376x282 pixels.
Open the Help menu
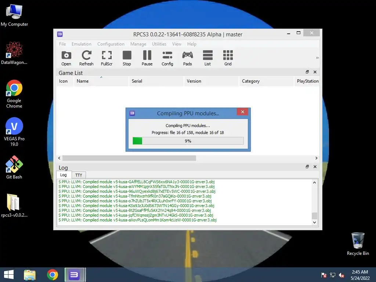[x=192, y=44]
